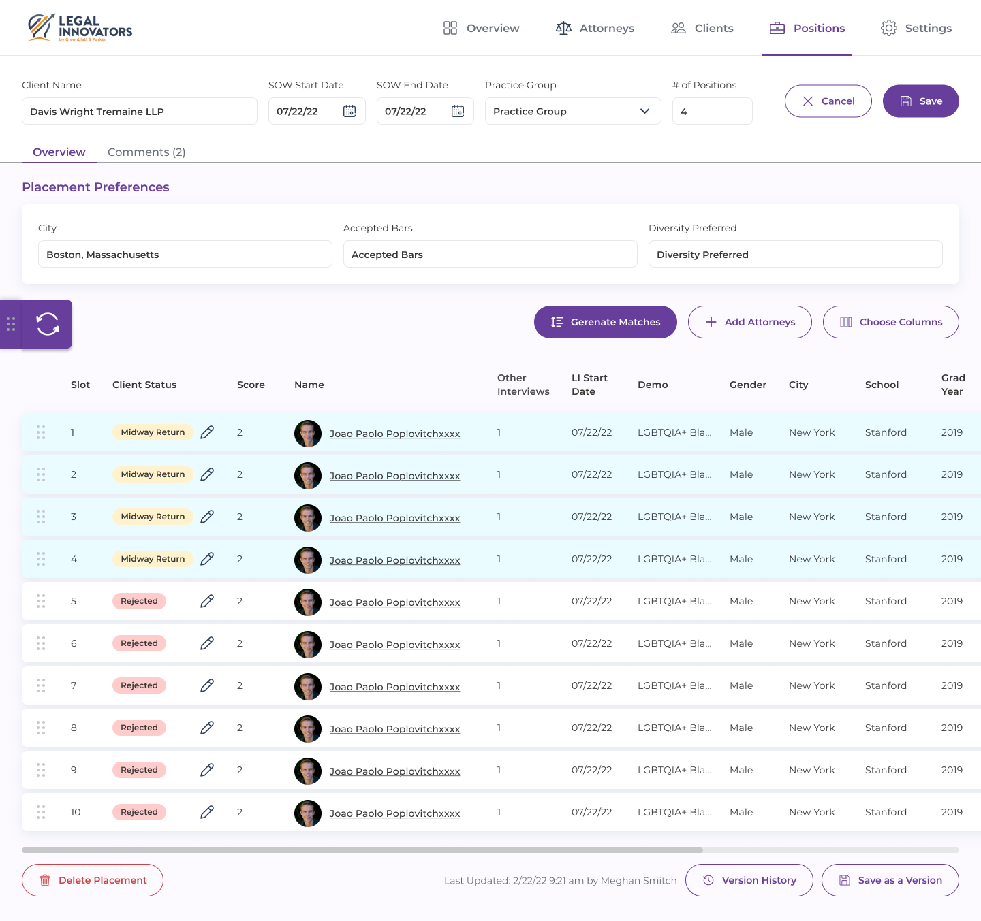Viewport: 981px width, 921px height.
Task: Switch to the Comments tab
Action: (x=146, y=152)
